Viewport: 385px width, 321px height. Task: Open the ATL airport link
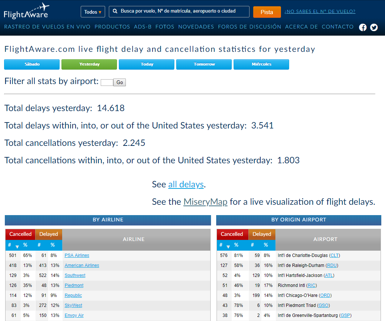(x=329, y=275)
